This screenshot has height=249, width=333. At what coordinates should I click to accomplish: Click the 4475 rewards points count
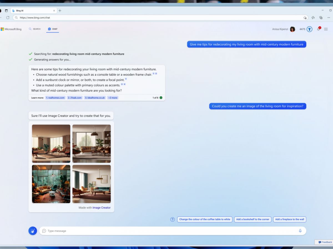302,29
